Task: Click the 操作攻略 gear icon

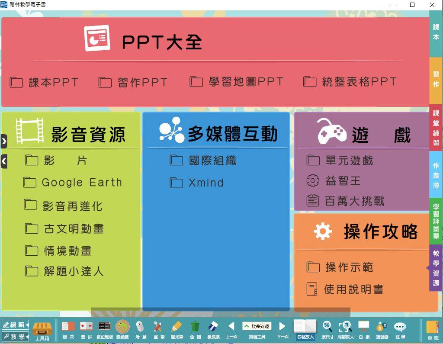Action: (x=323, y=231)
